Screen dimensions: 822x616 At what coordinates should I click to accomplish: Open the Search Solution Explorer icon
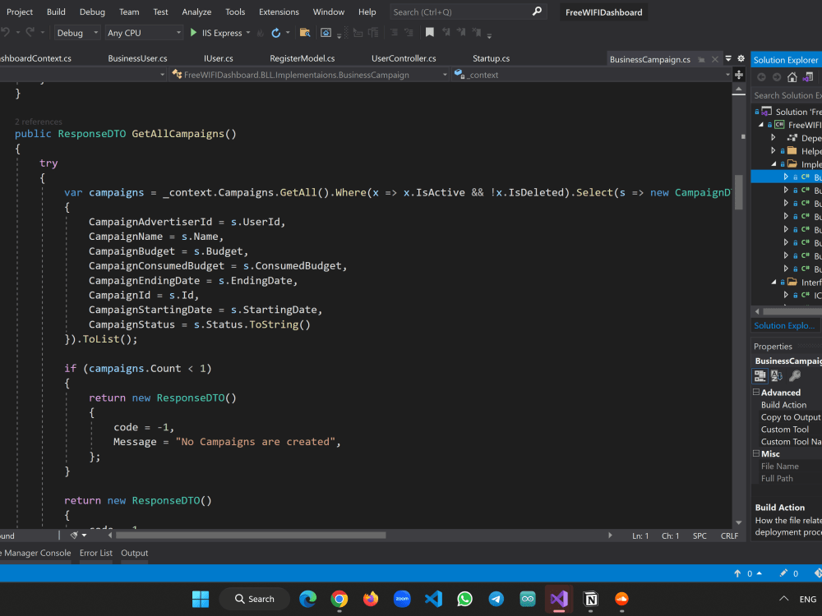click(x=785, y=94)
